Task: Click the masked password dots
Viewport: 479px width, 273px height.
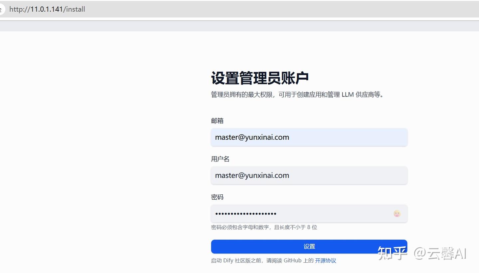Action: coord(245,213)
